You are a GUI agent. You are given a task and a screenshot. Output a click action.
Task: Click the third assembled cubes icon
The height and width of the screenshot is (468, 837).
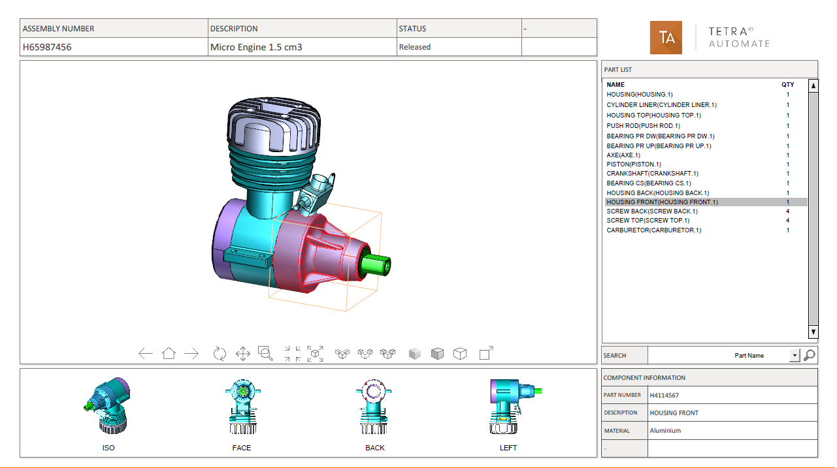[388, 354]
